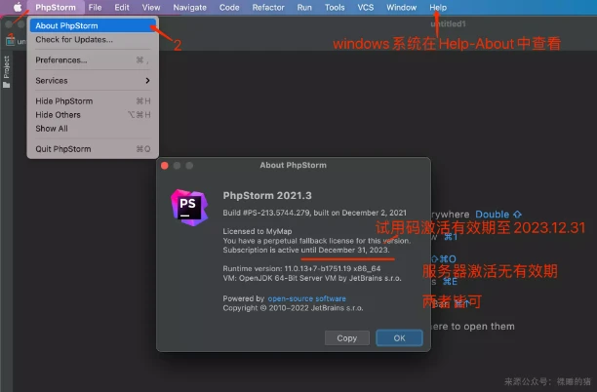Choose Check for Updates... entry

[x=93, y=40]
